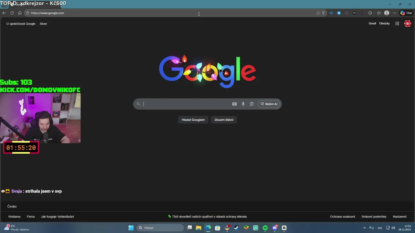Click the read aloud sound-wave icon
The height and width of the screenshot is (233, 415).
click(331, 13)
